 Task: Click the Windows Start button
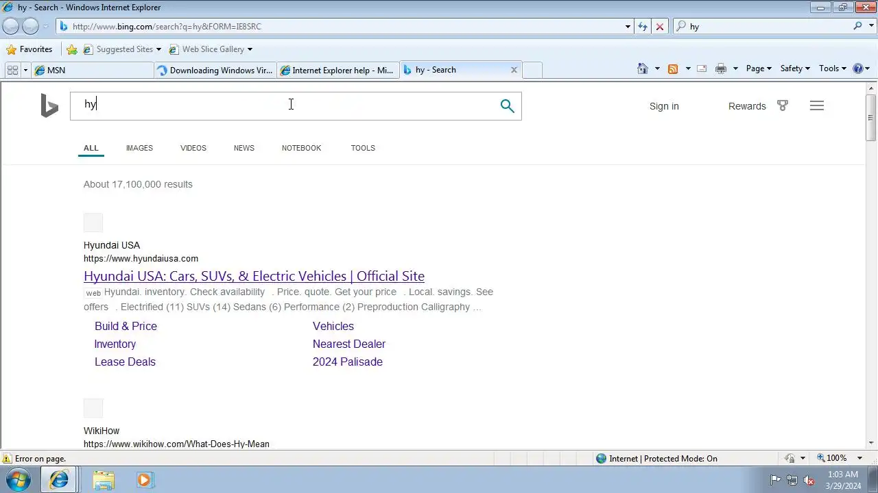(x=18, y=480)
